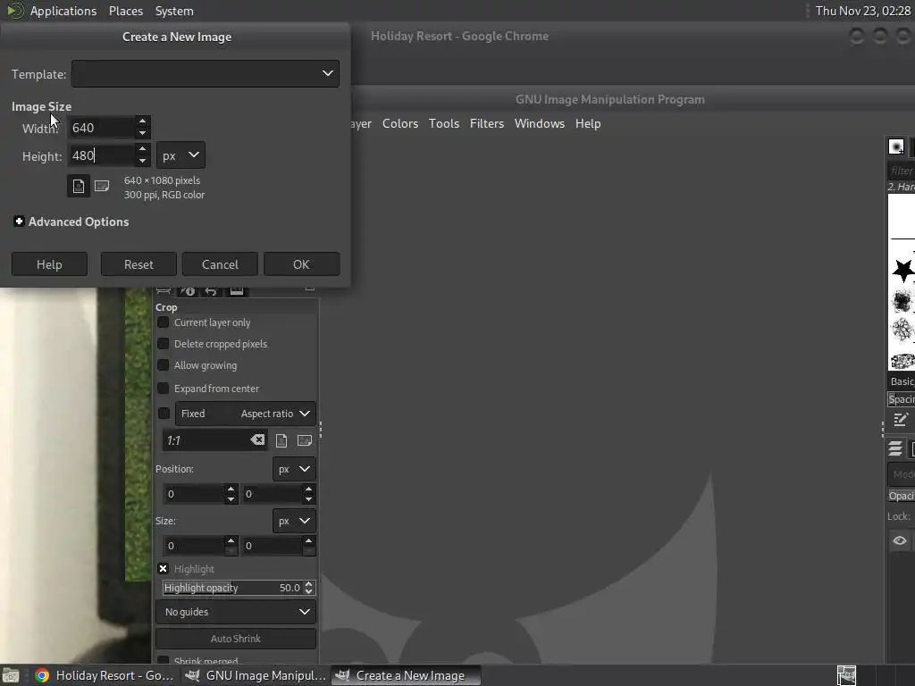Open the undo history tab icon in GIMP
This screenshot has width=915, height=686.
click(211, 290)
